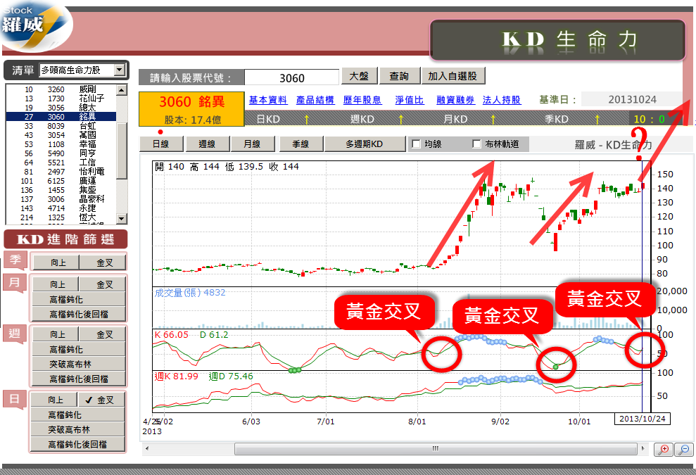Viewport: 696px width, 475px height.
Task: Click the 查詢 search button
Action: coord(399,76)
